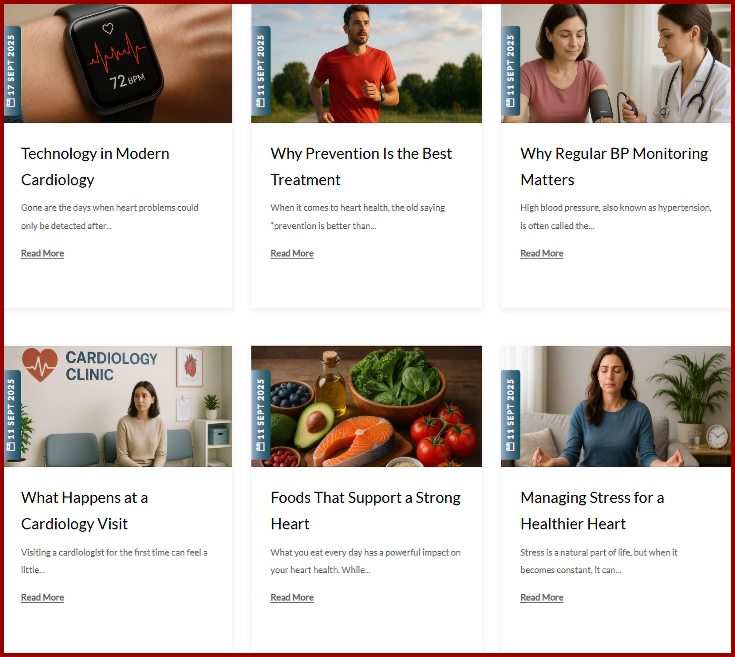Click calendar icon on 17 Sept 2025 badge
This screenshot has height=657, width=735.
point(11,103)
